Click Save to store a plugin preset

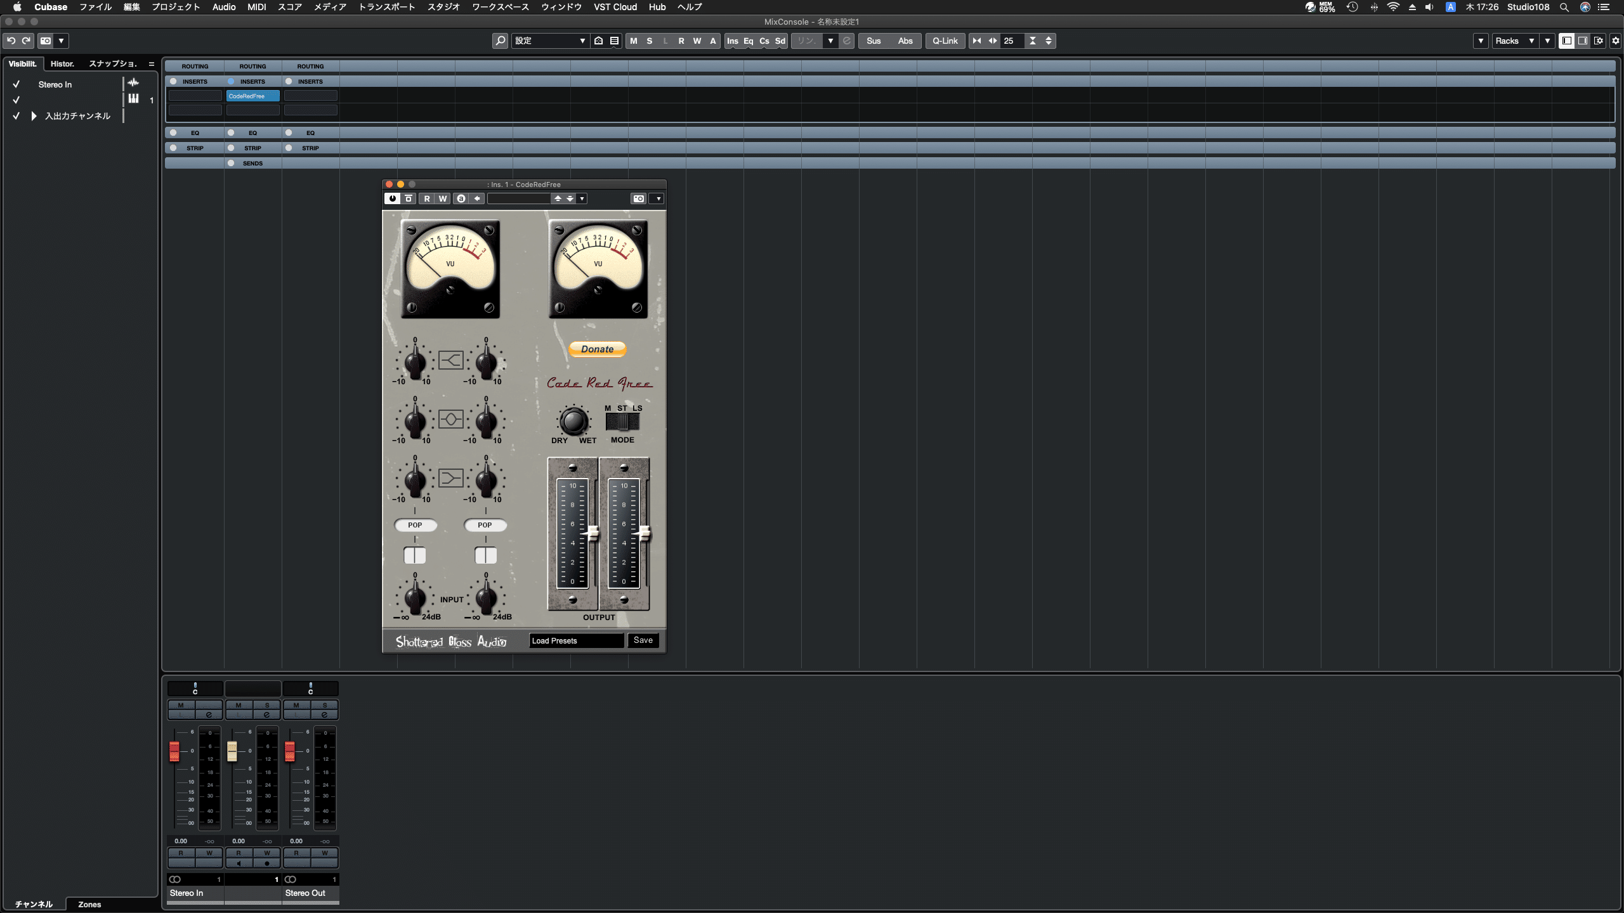pos(643,640)
